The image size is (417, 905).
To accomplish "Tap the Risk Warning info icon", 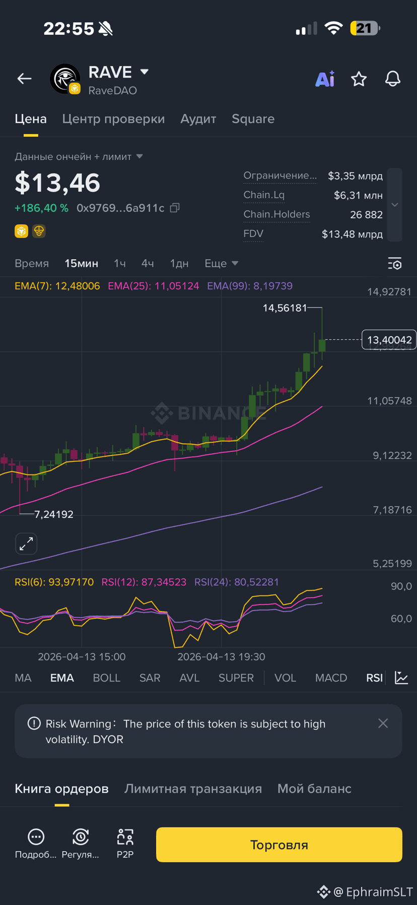I will point(34,723).
